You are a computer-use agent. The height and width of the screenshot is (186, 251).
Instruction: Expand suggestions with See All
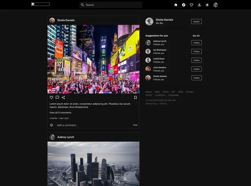point(196,36)
